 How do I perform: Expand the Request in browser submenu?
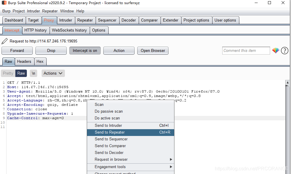pyautogui.click(x=130, y=159)
